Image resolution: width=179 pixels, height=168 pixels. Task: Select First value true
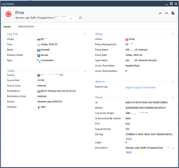[x=128, y=124]
